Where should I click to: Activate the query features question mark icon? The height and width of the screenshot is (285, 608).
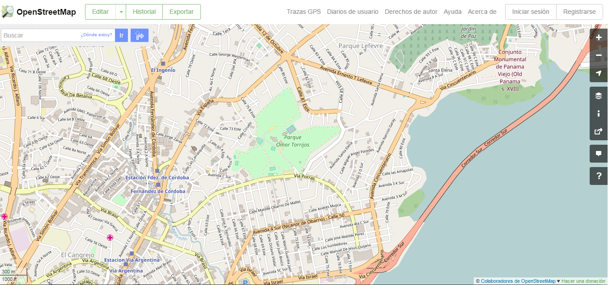point(599,176)
